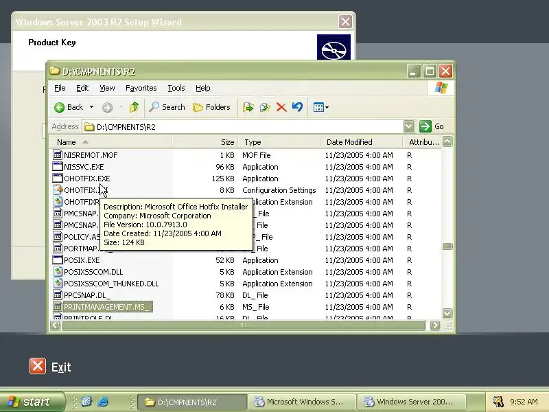Select the POLICY file icon
This screenshot has height=412, width=549.
coord(58,236)
